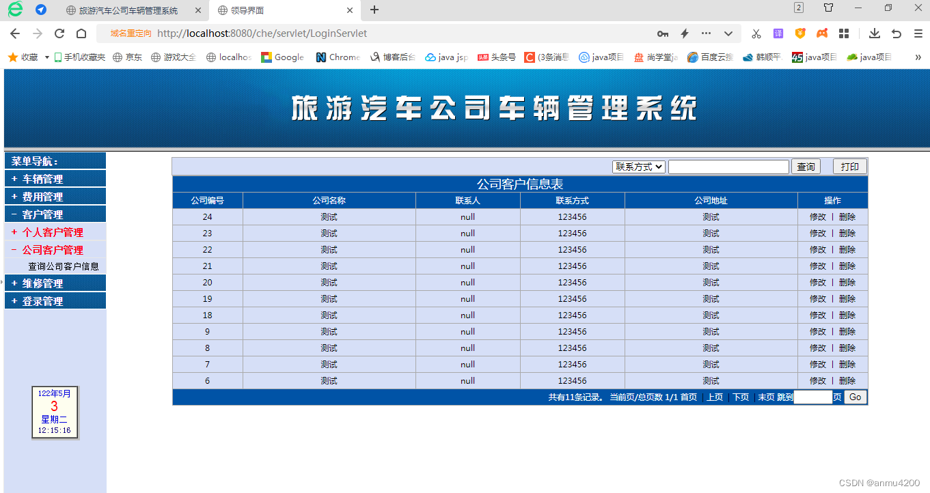Click the search text input box

pos(728,167)
